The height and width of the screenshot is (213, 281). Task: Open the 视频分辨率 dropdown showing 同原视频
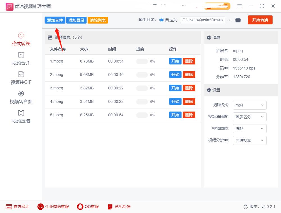(x=250, y=140)
